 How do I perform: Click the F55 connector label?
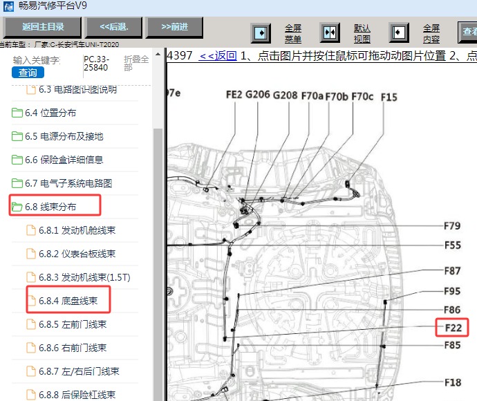452,245
